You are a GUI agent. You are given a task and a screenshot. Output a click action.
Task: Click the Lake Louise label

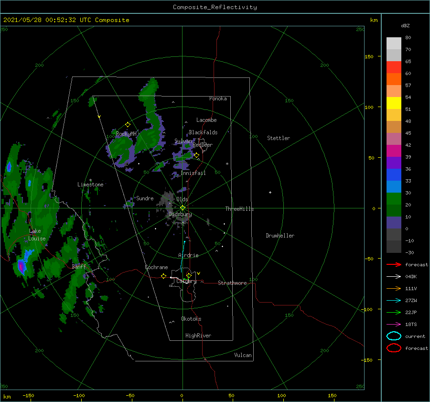(x=37, y=235)
